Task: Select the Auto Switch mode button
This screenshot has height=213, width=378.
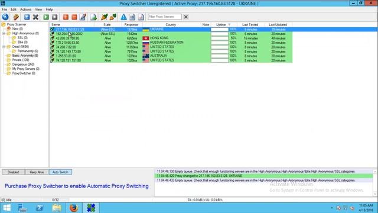Action: pyautogui.click(x=60, y=172)
